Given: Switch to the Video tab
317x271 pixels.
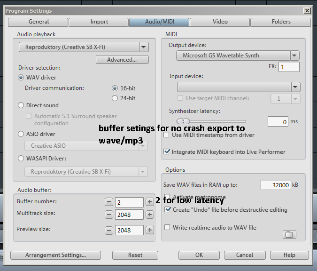Looking at the screenshot, I should [x=220, y=22].
